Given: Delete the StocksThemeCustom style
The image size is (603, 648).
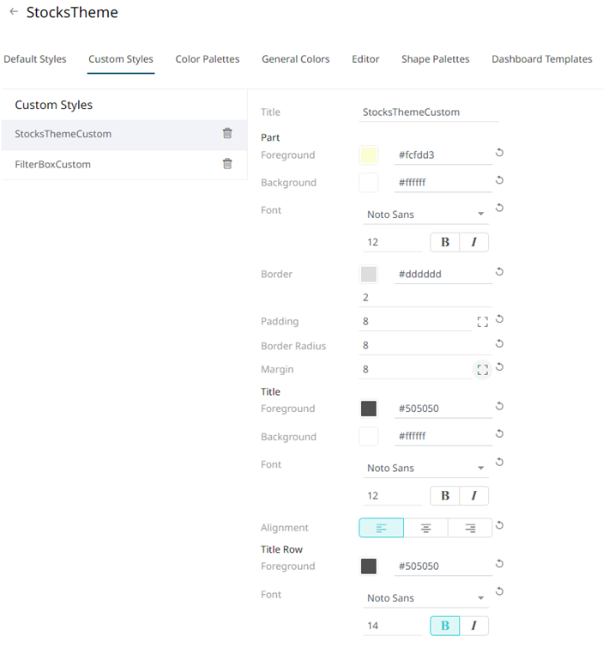Looking at the screenshot, I should click(x=227, y=134).
